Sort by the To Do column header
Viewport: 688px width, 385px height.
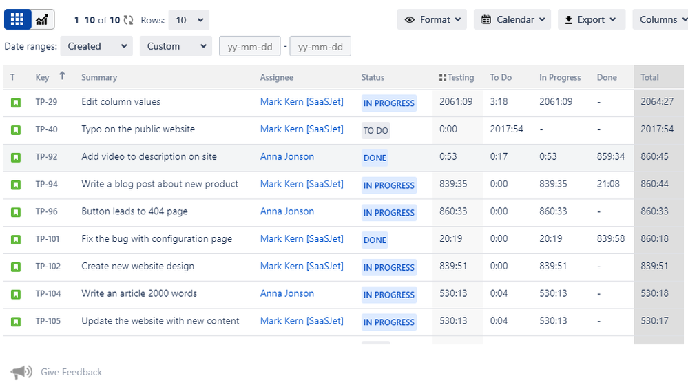(501, 77)
